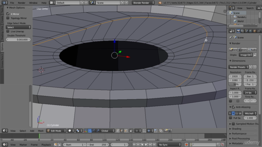Toggle the Anti-Aliasing checkbox

pyautogui.click(x=234, y=107)
